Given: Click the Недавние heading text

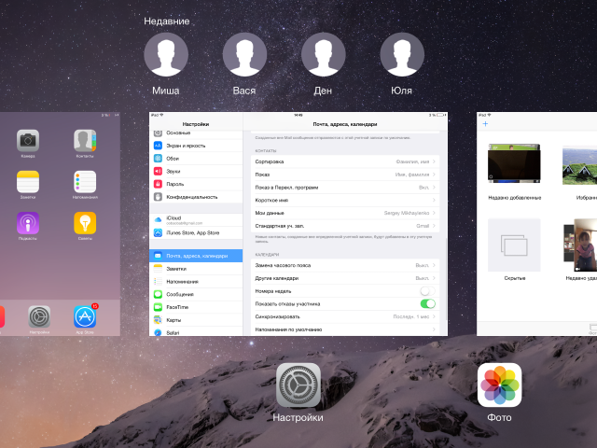Looking at the screenshot, I should (166, 21).
